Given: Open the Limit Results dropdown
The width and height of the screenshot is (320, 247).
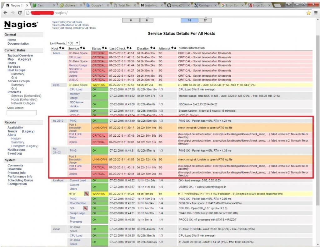Looking at the screenshot, I should click(73, 43).
